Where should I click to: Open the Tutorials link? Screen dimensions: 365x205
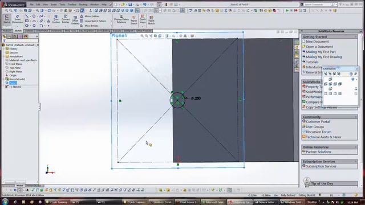click(312, 62)
